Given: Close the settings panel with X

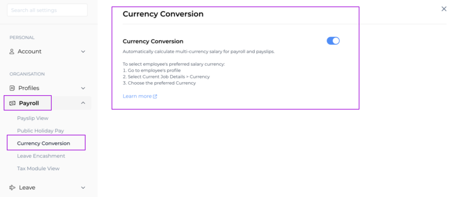Looking at the screenshot, I should 444,9.
